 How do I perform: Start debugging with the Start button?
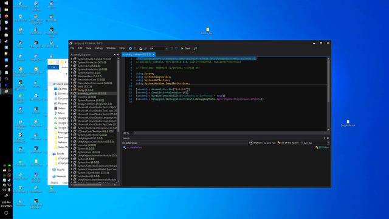[x=185, y=49]
